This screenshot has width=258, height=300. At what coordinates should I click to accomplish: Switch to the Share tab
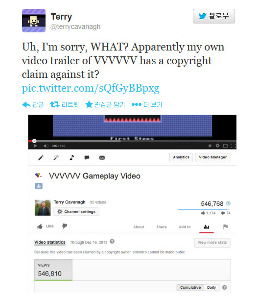[x=162, y=227]
